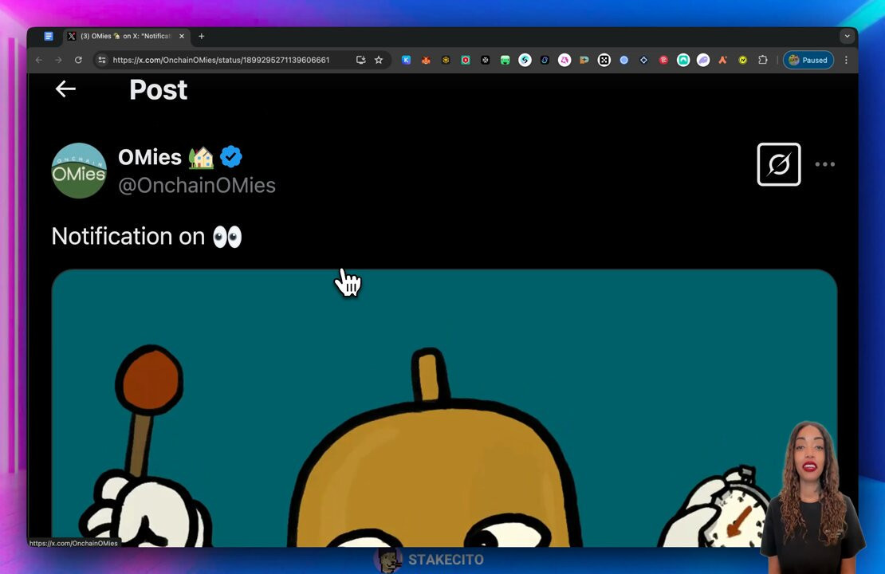Expand the tab search dropdown arrow
Viewport: 885px width, 574px height.
point(848,36)
